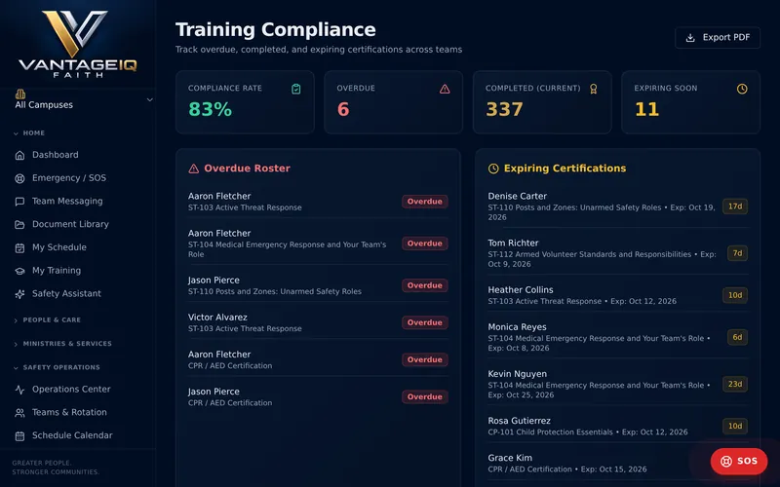Click Overdue badge for Jason Pierce ST-110

pyautogui.click(x=425, y=285)
